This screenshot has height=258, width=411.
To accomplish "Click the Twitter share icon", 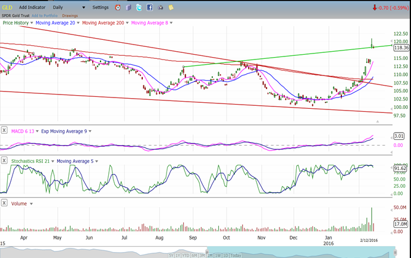I will coord(139,8).
